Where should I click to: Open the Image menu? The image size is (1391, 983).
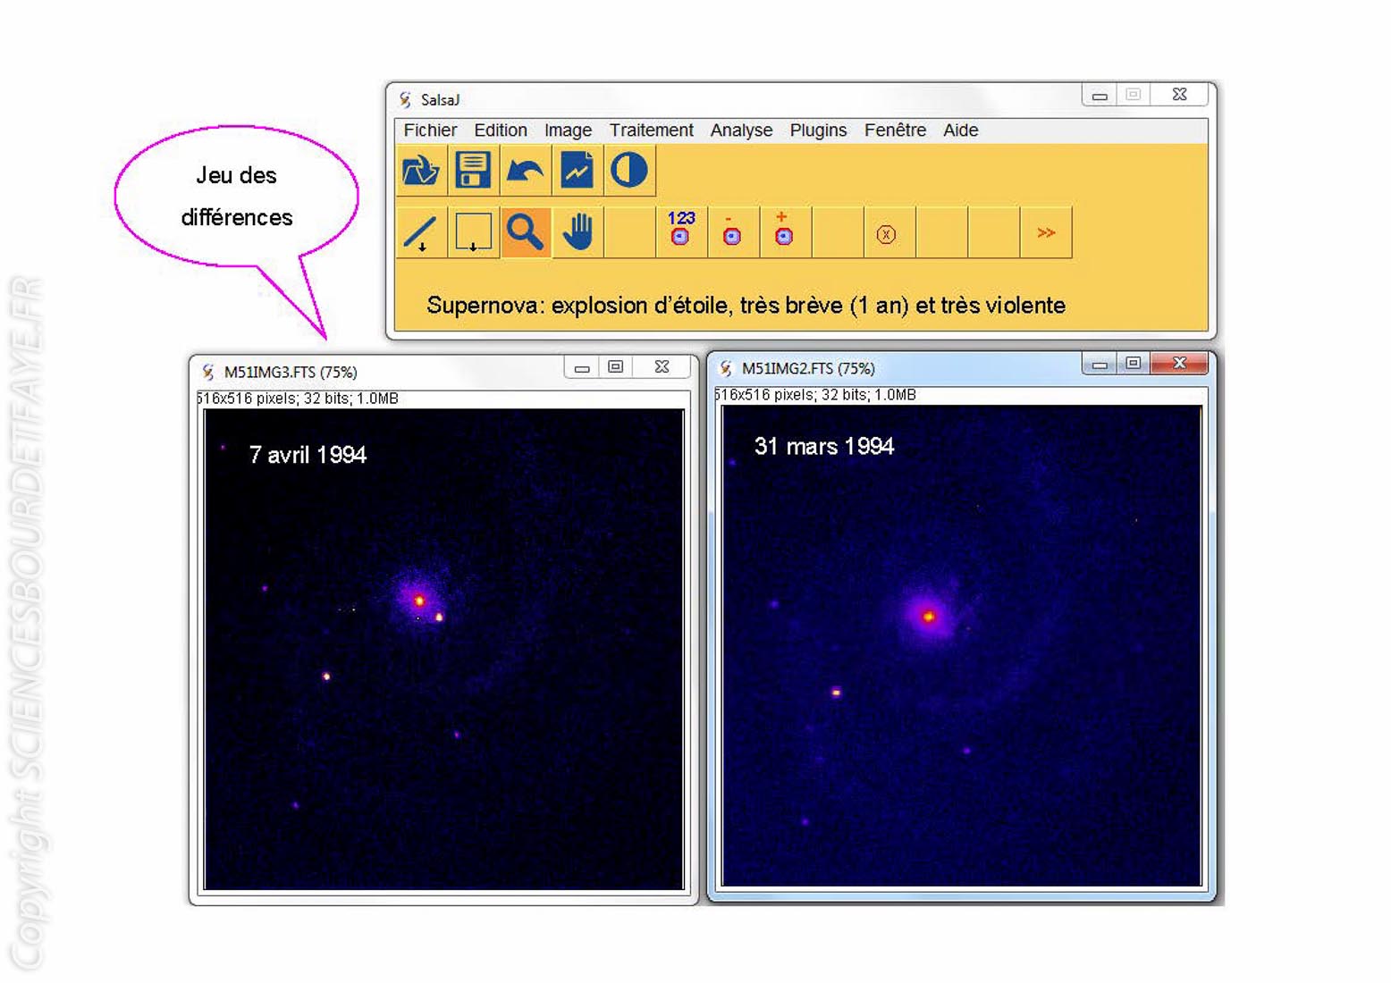coord(568,130)
